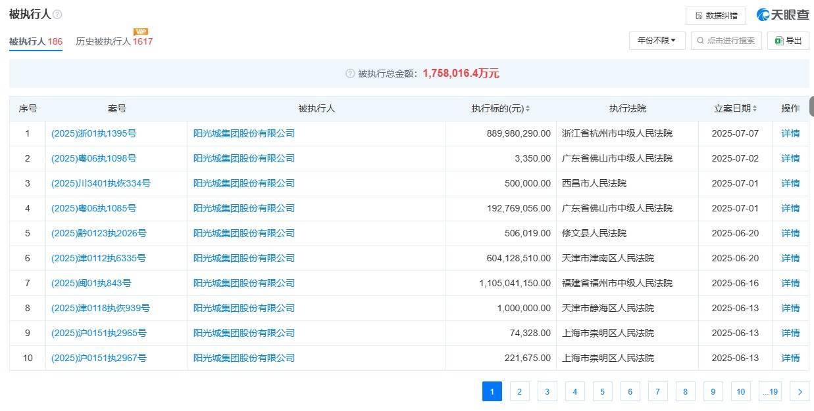The height and width of the screenshot is (411, 814).
Task: Click the question icon before 被执行总金额
Action: click(350, 74)
